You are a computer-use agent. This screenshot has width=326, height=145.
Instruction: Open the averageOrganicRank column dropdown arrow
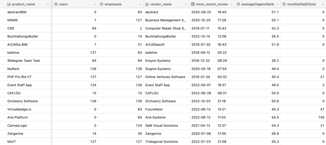pos(277,4)
